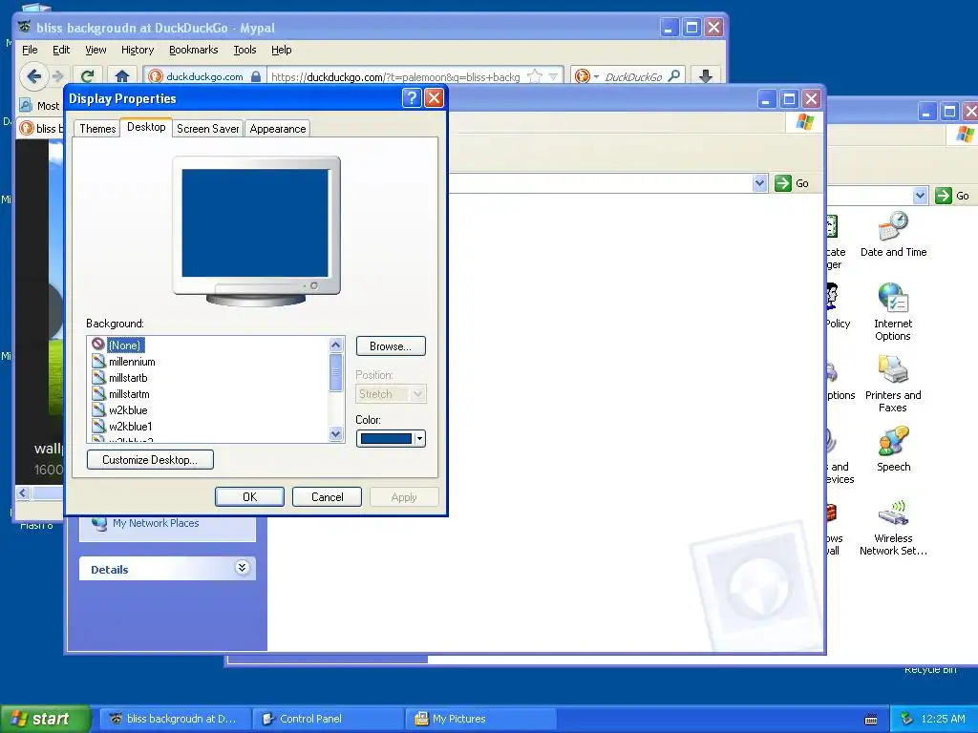Open the Position dropdown showing Stretch
This screenshot has width=978, height=733.
click(391, 394)
